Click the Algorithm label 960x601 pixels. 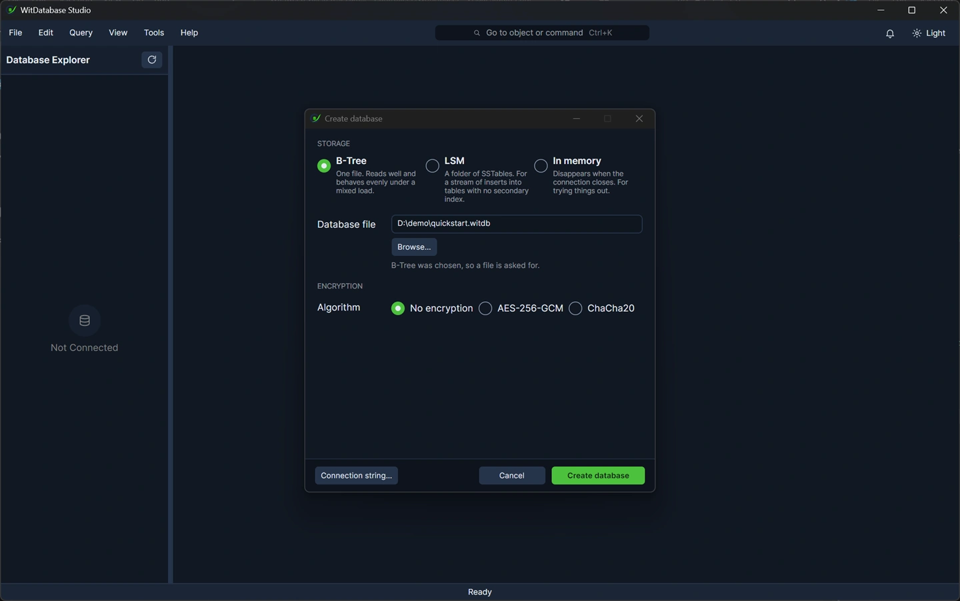(339, 308)
